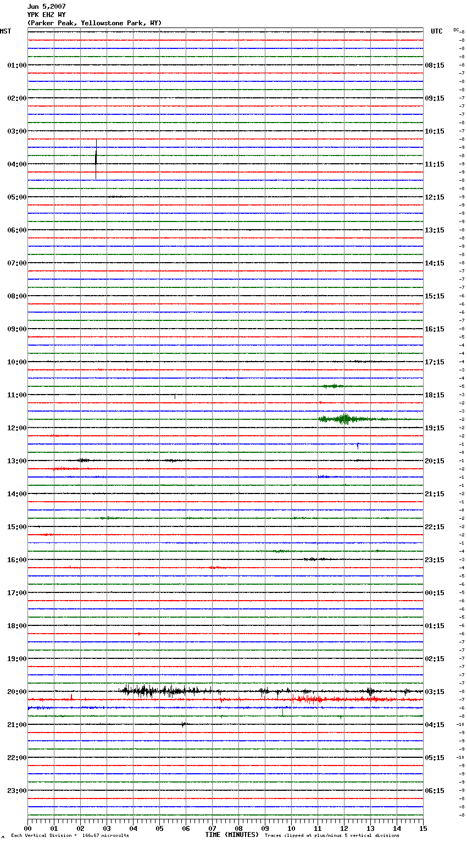Image resolution: width=467 pixels, height=843 pixels.
Task: Click the '15' minute mark on bottom axis
Action: (423, 828)
